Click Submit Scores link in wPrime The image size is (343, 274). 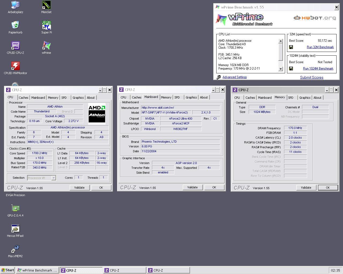point(312,77)
